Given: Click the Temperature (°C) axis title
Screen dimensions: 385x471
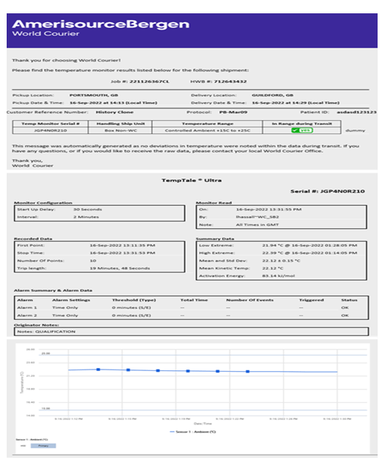Looking at the screenshot, I should coord(21,382).
